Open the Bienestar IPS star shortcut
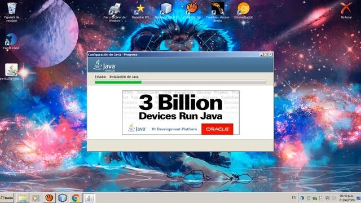Viewport: 361px width, 203px height. 140,11
